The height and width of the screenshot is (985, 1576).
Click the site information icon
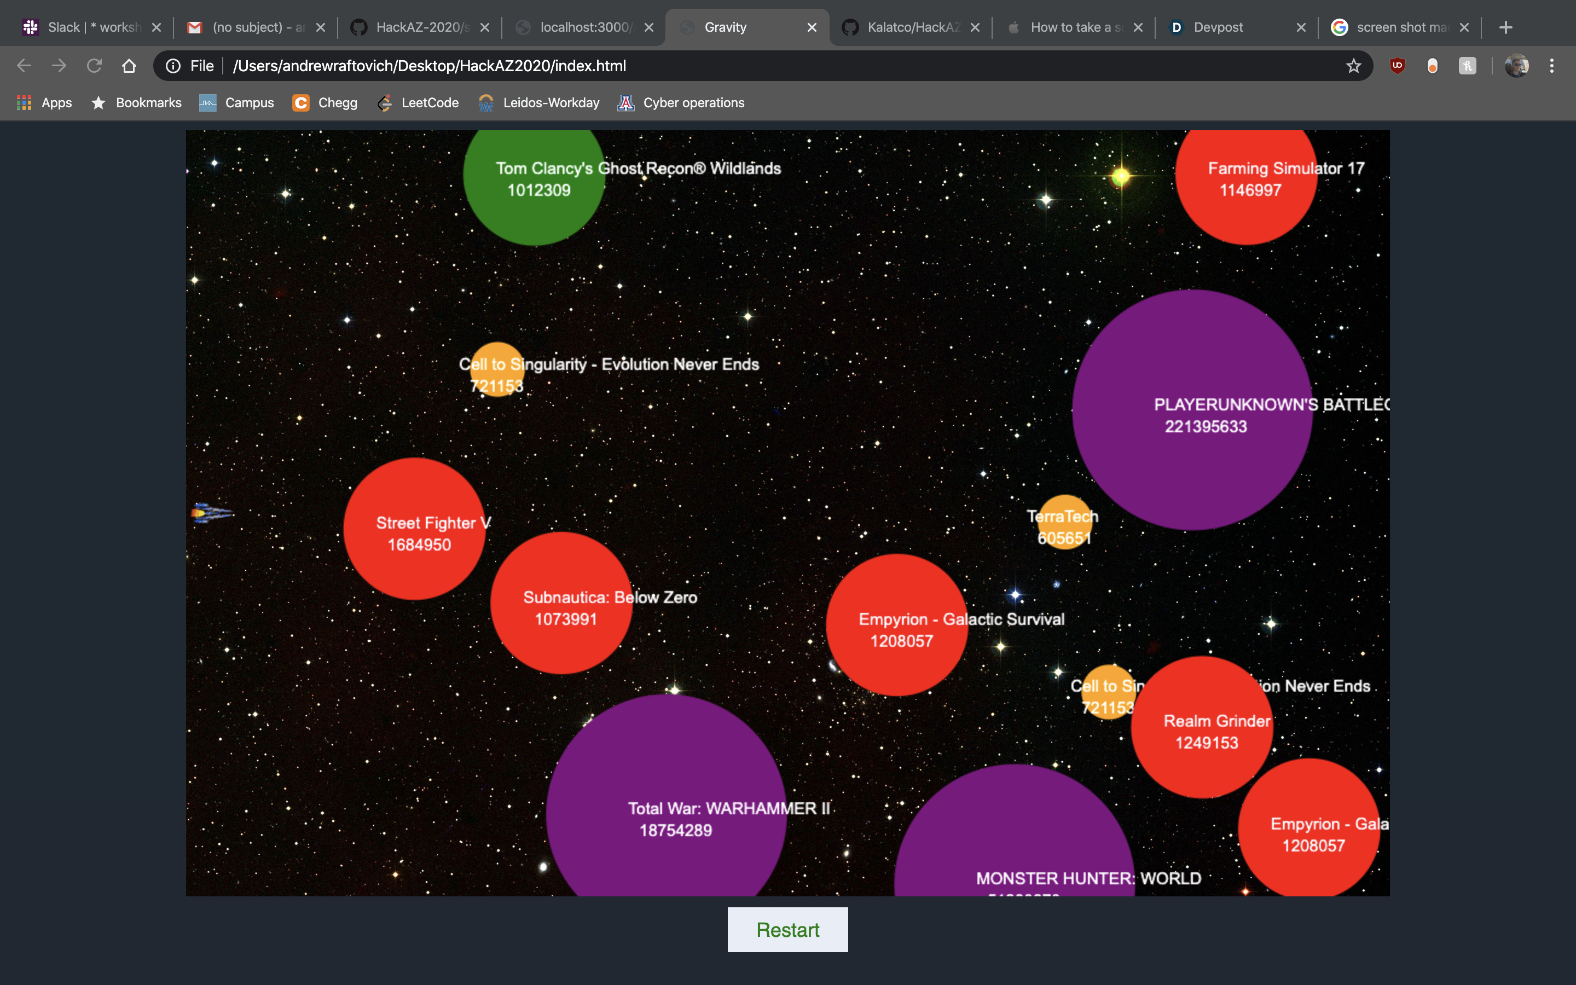[x=173, y=66]
